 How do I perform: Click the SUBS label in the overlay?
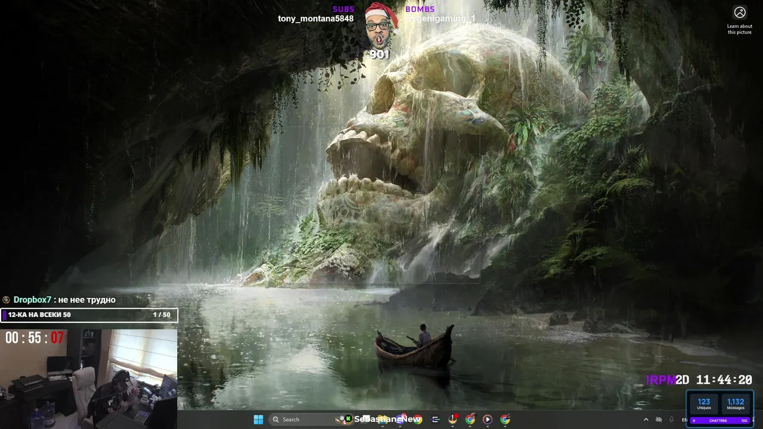point(343,9)
